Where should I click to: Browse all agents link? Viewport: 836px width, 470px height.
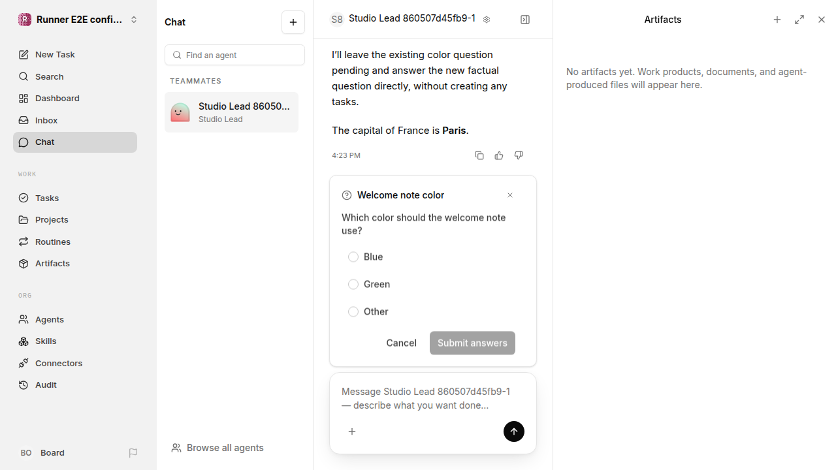(x=217, y=448)
